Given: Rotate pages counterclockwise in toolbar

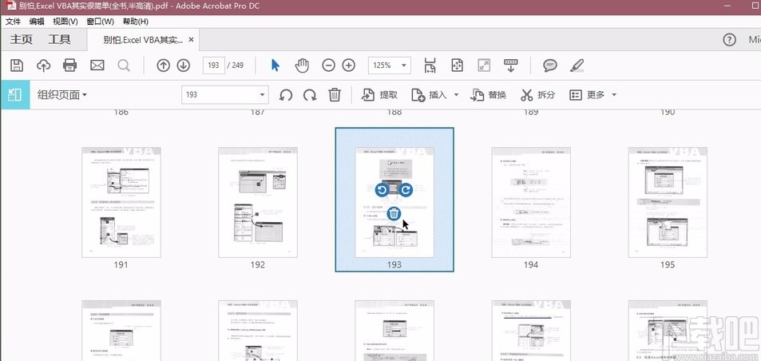Looking at the screenshot, I should pyautogui.click(x=286, y=94).
